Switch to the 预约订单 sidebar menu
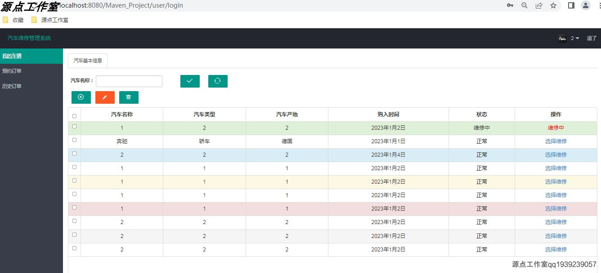 click(x=12, y=70)
